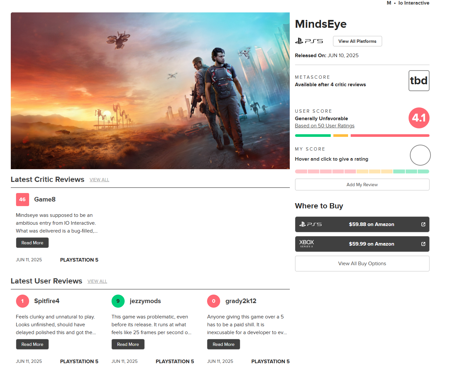457x372 pixels.
Task: Open Io Interactive developer link
Action: 414,3
